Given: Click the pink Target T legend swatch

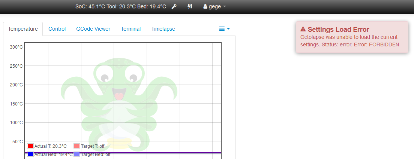Looking at the screenshot, I should click(77, 146).
